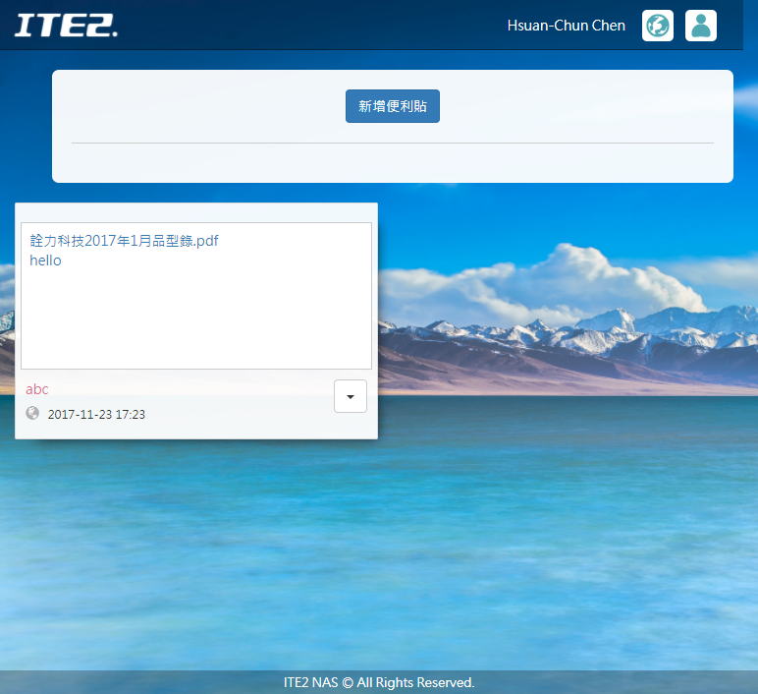Click inside the sticky note content area

click(x=196, y=296)
